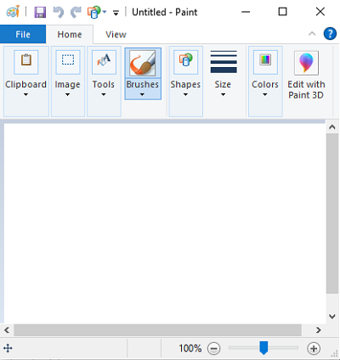The image size is (340, 360).
Task: Launch Edit with Paint 3D
Action: coord(306,76)
